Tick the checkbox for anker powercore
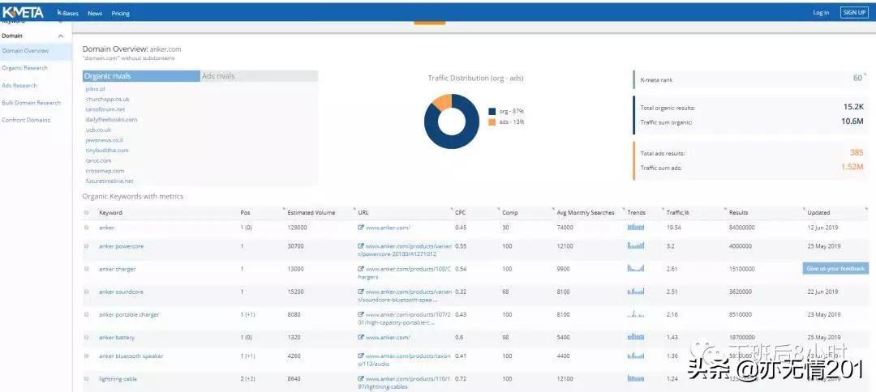The height and width of the screenshot is (392, 876). point(86,246)
